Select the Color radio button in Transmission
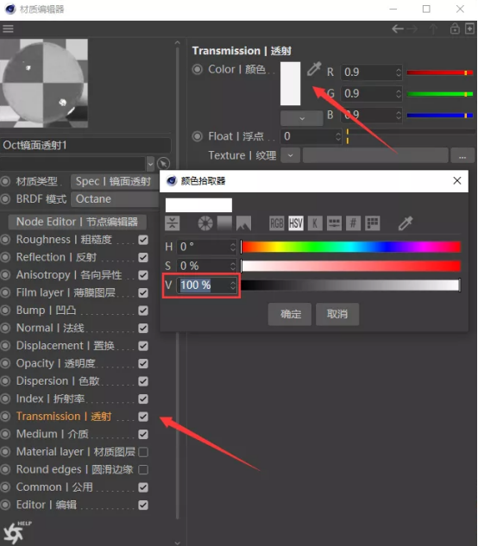This screenshot has width=478, height=546. pos(198,69)
